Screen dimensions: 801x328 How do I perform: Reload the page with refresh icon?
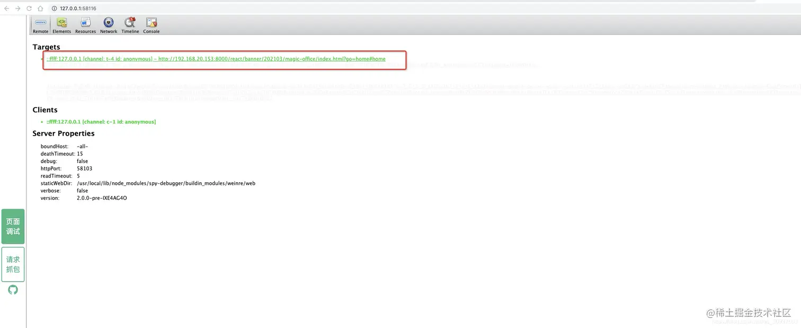(x=29, y=8)
